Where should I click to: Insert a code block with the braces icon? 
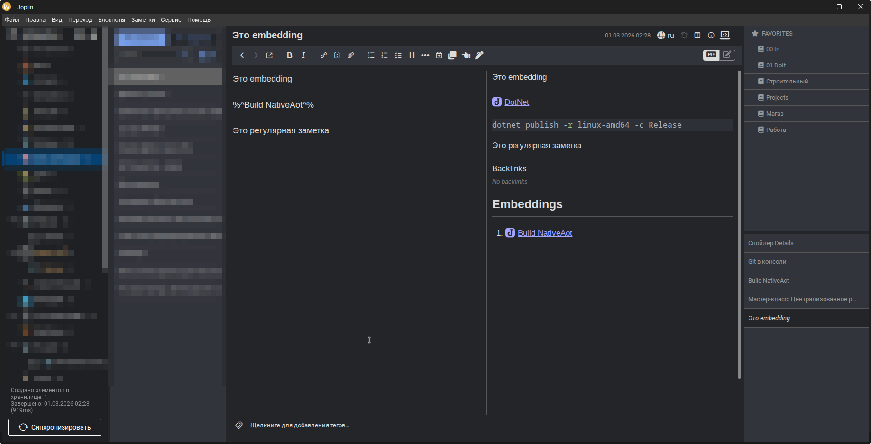coord(337,55)
